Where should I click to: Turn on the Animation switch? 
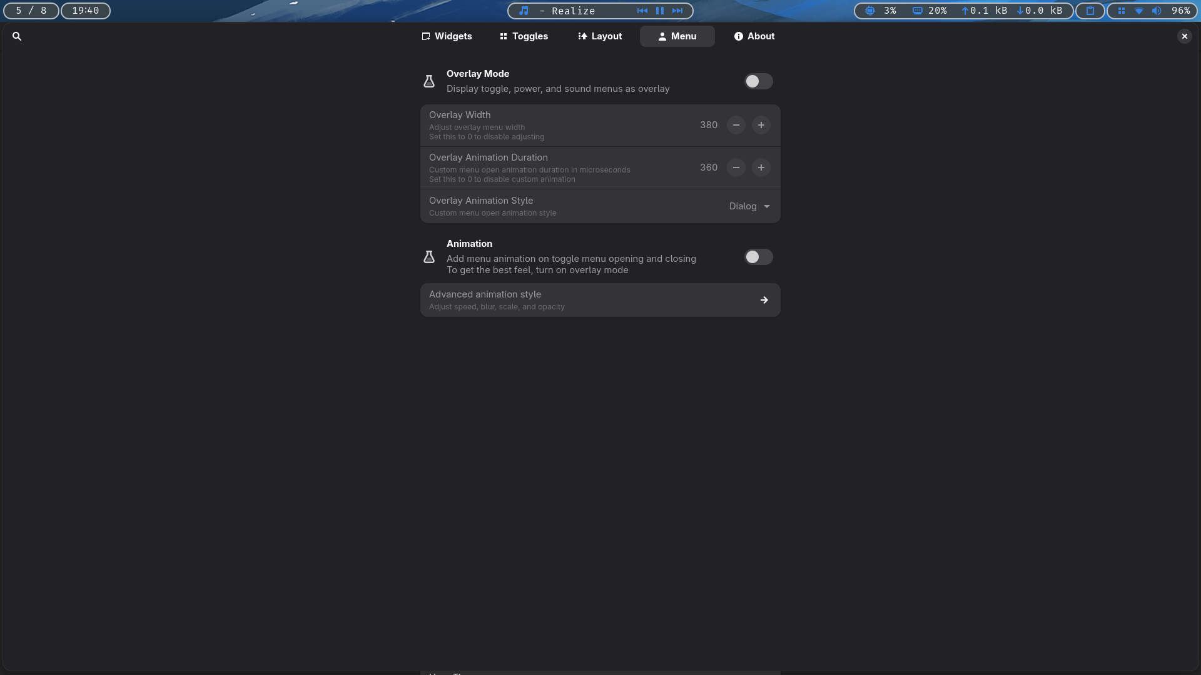pyautogui.click(x=758, y=257)
